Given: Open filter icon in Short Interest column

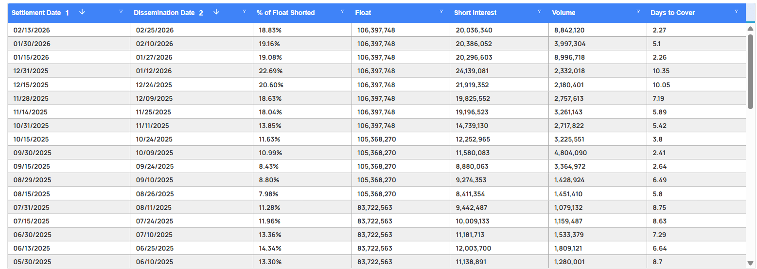Looking at the screenshot, I should [x=539, y=12].
